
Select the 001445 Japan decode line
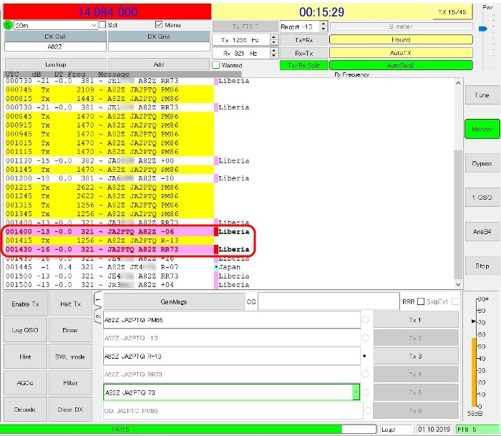point(123,267)
